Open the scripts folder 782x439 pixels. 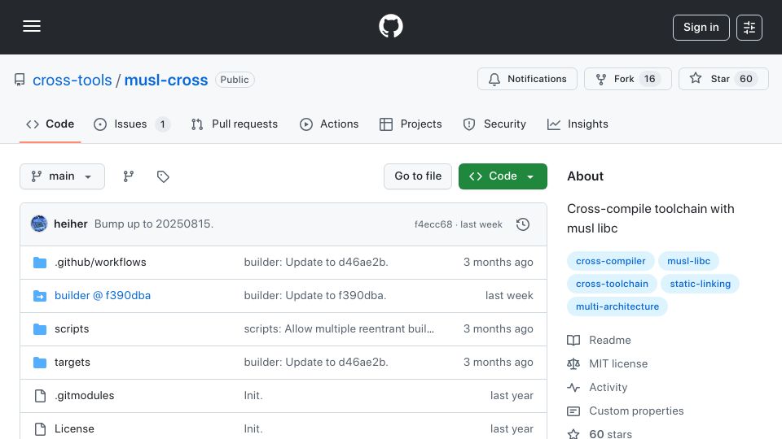click(x=72, y=329)
